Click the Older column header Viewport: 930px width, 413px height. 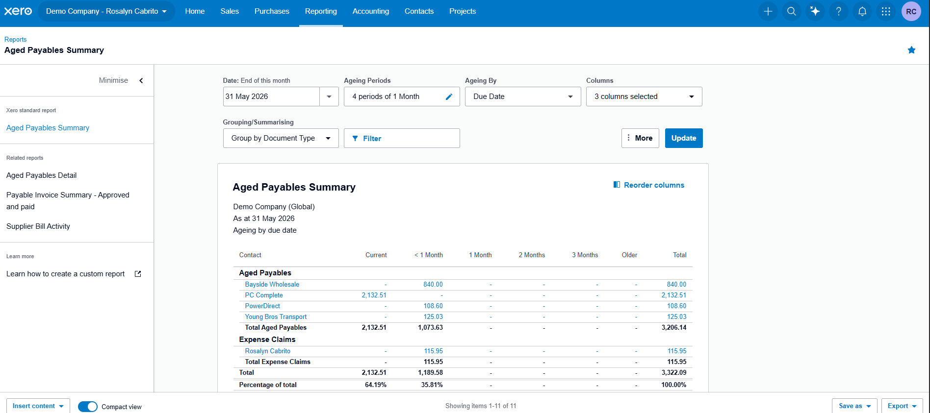click(x=629, y=255)
